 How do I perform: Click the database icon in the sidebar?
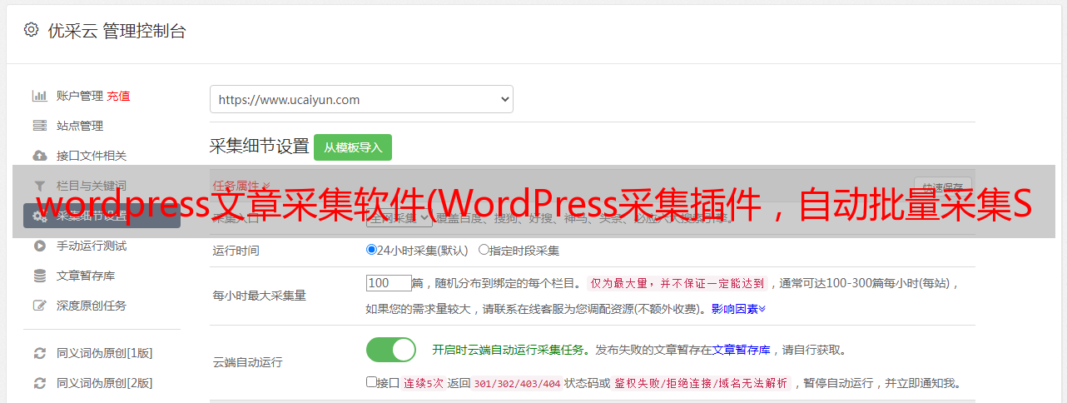pos(39,276)
